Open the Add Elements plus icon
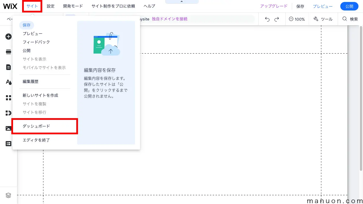The height and width of the screenshot is (204, 363). pyautogui.click(x=9, y=37)
